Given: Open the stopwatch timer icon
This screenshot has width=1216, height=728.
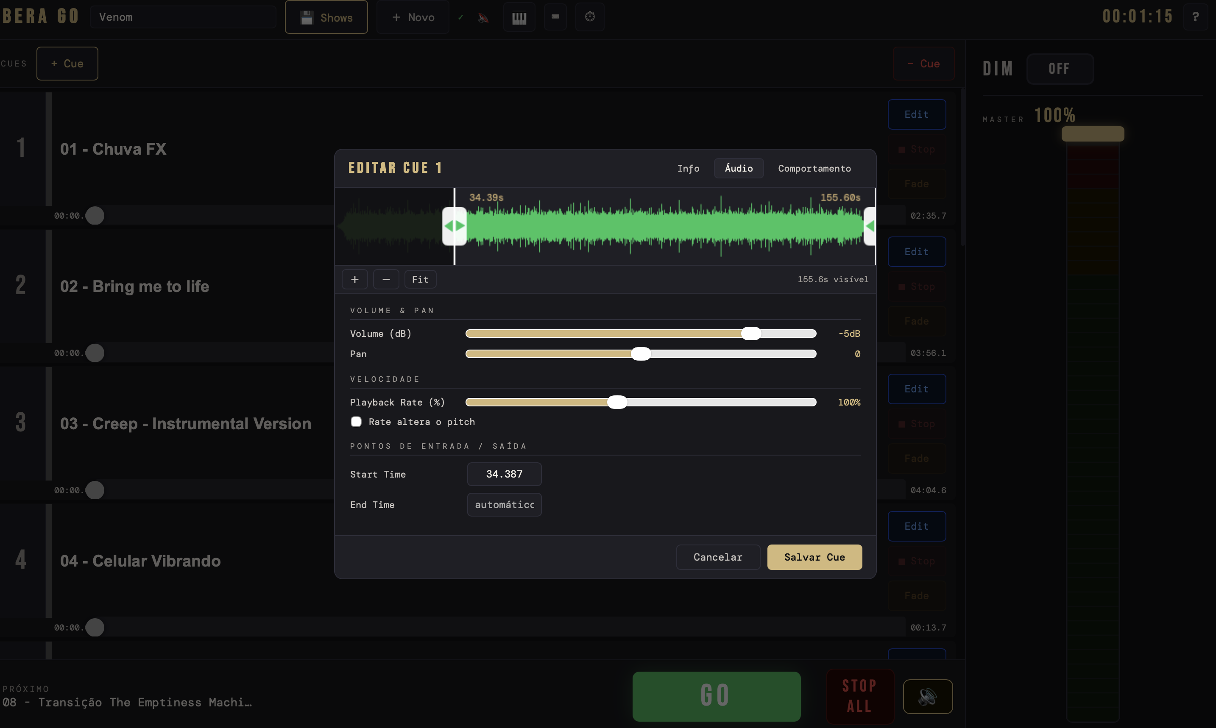Looking at the screenshot, I should click(590, 17).
